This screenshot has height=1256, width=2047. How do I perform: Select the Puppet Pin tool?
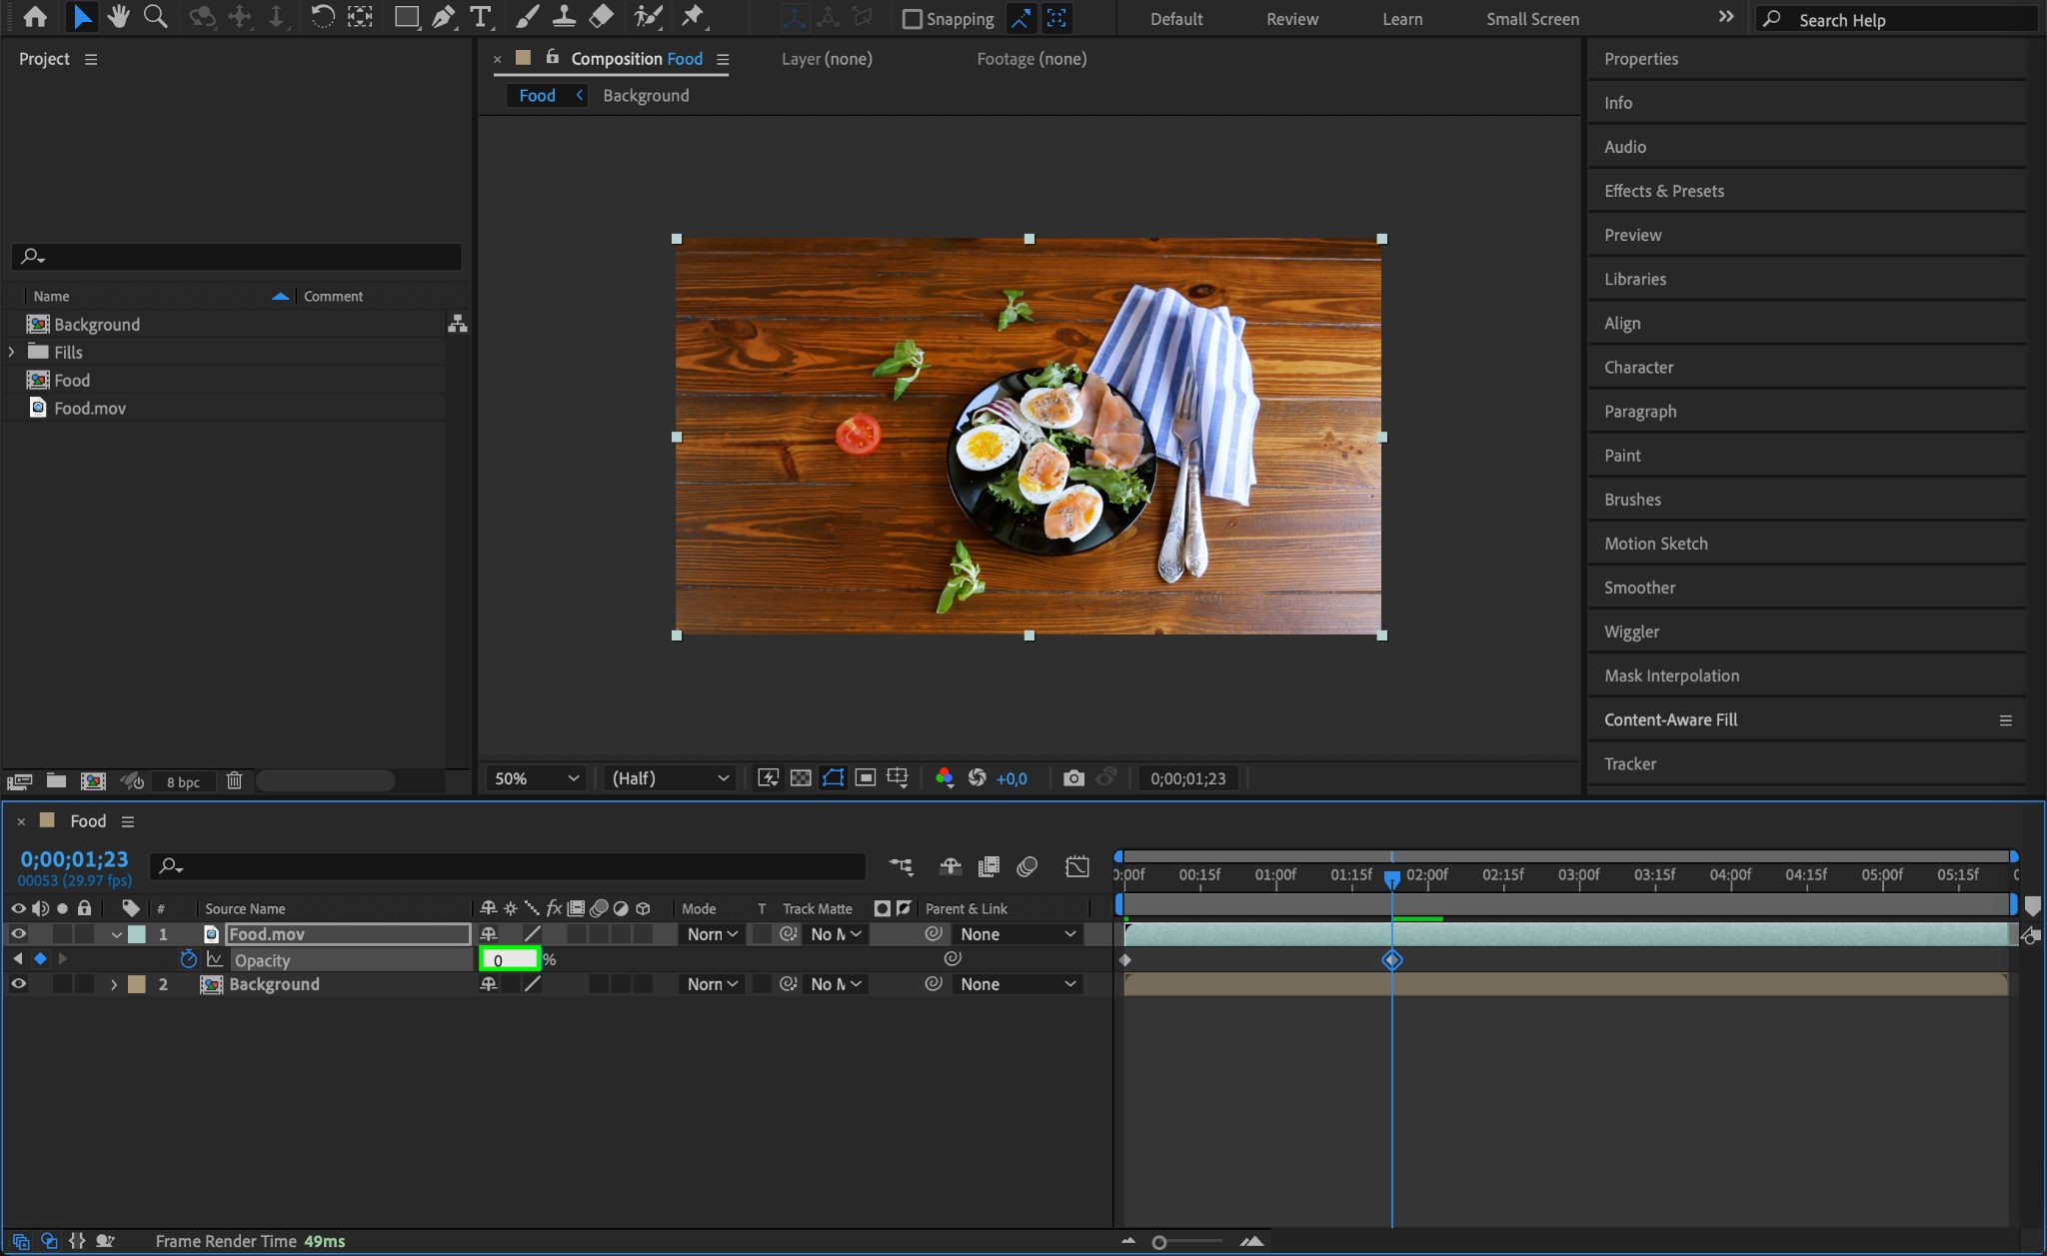point(692,17)
